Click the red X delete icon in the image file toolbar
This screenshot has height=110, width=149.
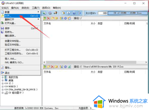click(x=49, y=18)
